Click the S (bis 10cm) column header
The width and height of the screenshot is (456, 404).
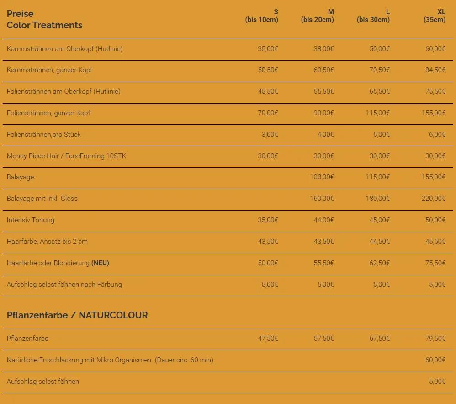[x=262, y=16]
